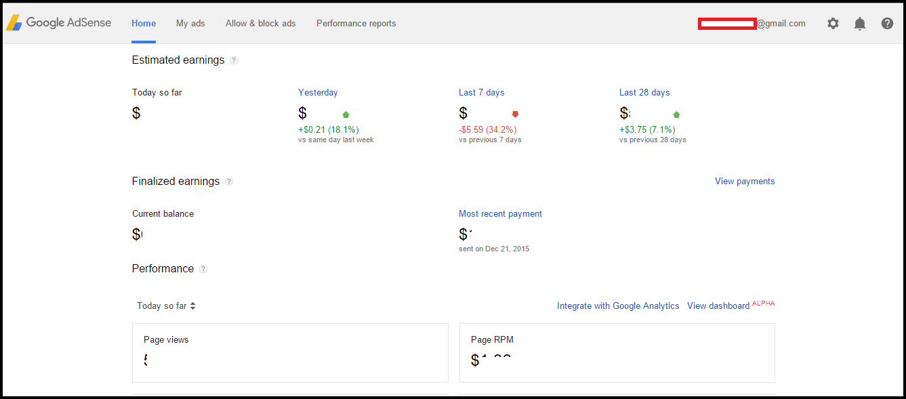Click the Estimated earnings heading
Viewport: 906px width, 399px height.
(178, 60)
